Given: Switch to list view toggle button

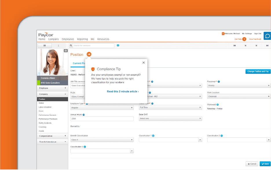Looking at the screenshot, I should (45, 45).
